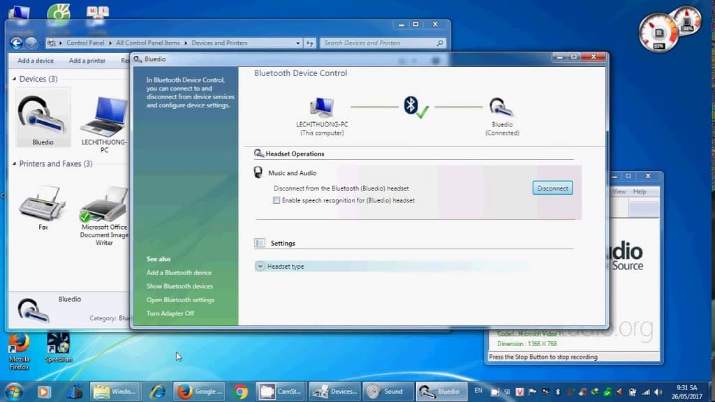This screenshot has height=402, width=715.
Task: Open the Add a Bluetooth device link
Action: [x=179, y=273]
